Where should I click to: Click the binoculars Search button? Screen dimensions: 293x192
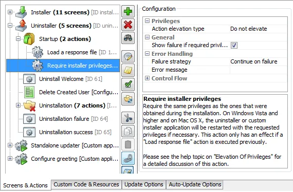(128, 38)
